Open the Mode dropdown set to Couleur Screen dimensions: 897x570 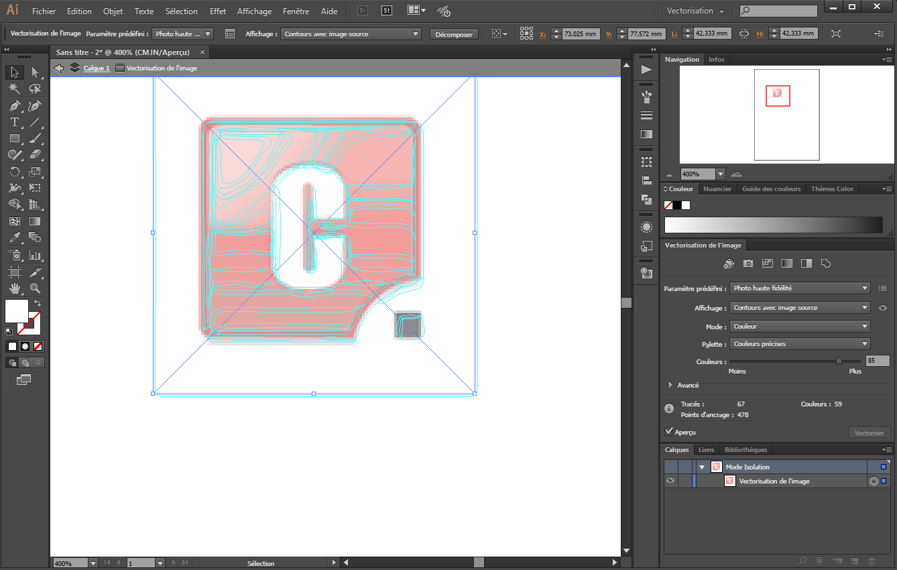coord(800,327)
